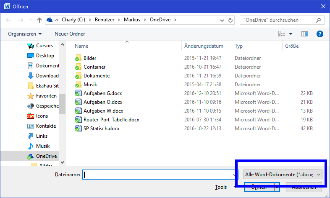Open the Öffnen button split arrow
Screen dimensions: 330x198
(277, 187)
